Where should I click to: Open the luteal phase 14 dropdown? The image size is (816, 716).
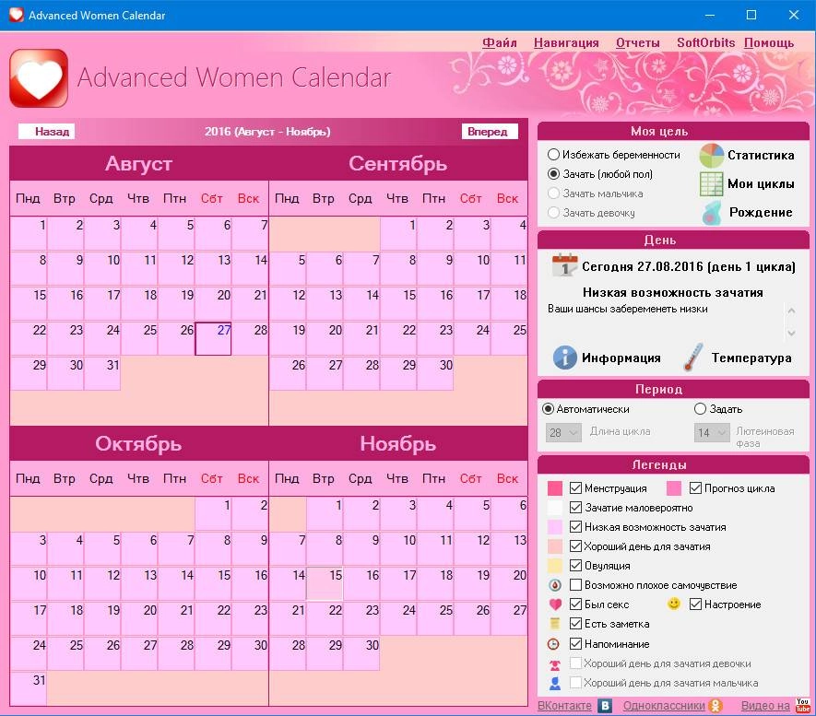tap(712, 432)
